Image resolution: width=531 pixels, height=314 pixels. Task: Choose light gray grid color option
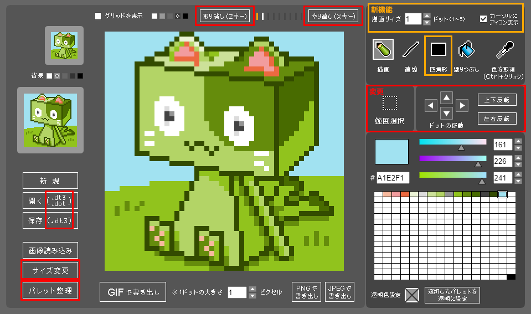pos(162,16)
